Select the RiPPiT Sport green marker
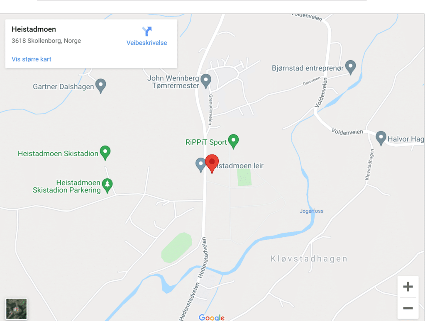 pos(233,141)
